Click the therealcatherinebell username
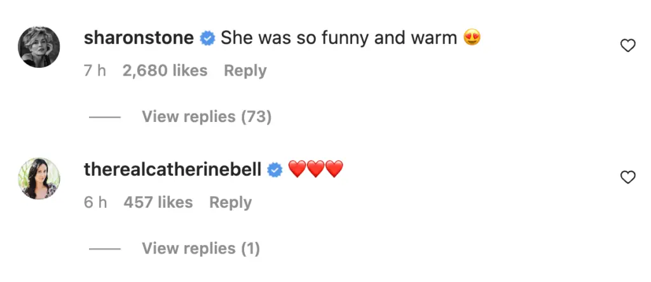 tap(172, 170)
